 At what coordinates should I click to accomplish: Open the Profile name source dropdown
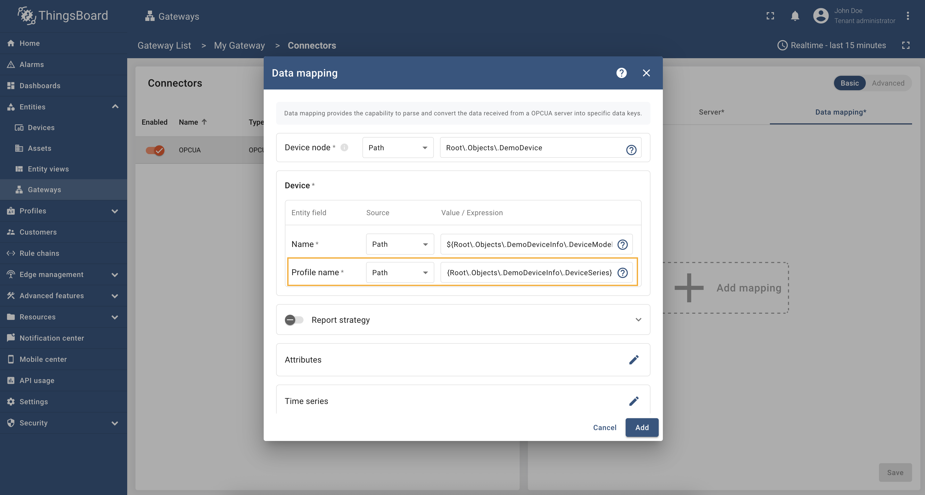tap(400, 273)
